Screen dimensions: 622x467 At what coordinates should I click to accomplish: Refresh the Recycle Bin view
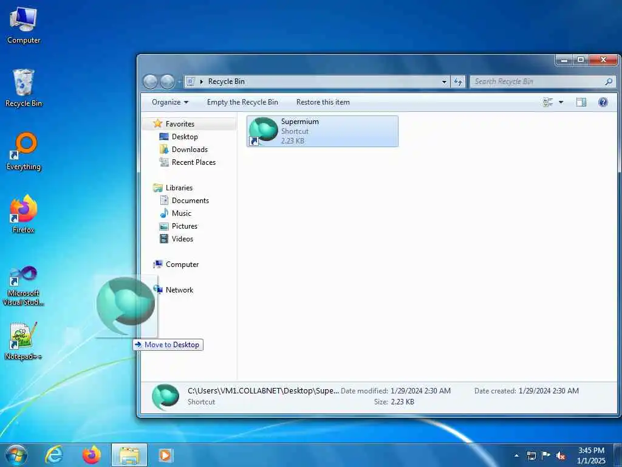(x=458, y=81)
